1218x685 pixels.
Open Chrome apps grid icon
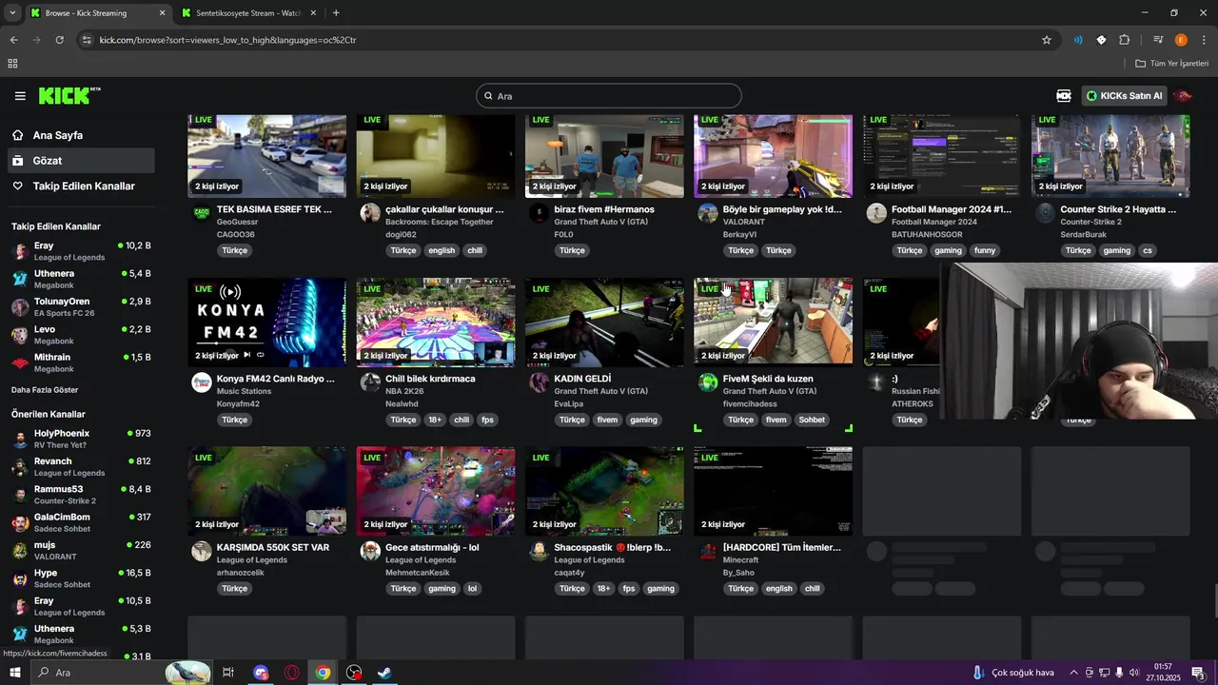[x=12, y=64]
